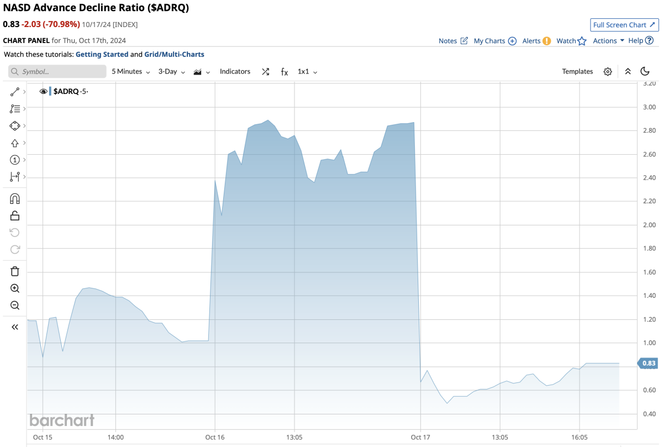
Task: Click the Symbol search field
Action: (x=57, y=72)
